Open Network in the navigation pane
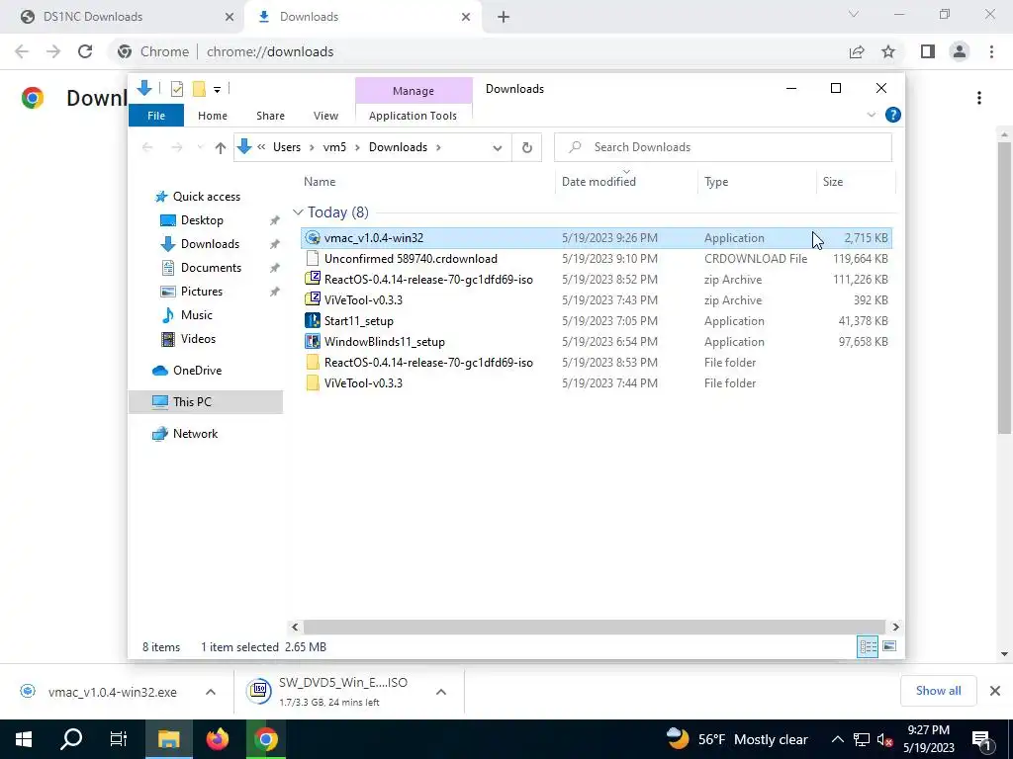The height and width of the screenshot is (759, 1013). pyautogui.click(x=195, y=434)
